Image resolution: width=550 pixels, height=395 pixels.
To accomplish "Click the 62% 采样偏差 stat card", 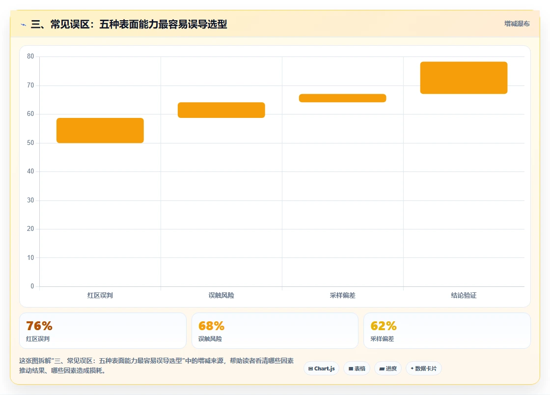I will pyautogui.click(x=447, y=331).
